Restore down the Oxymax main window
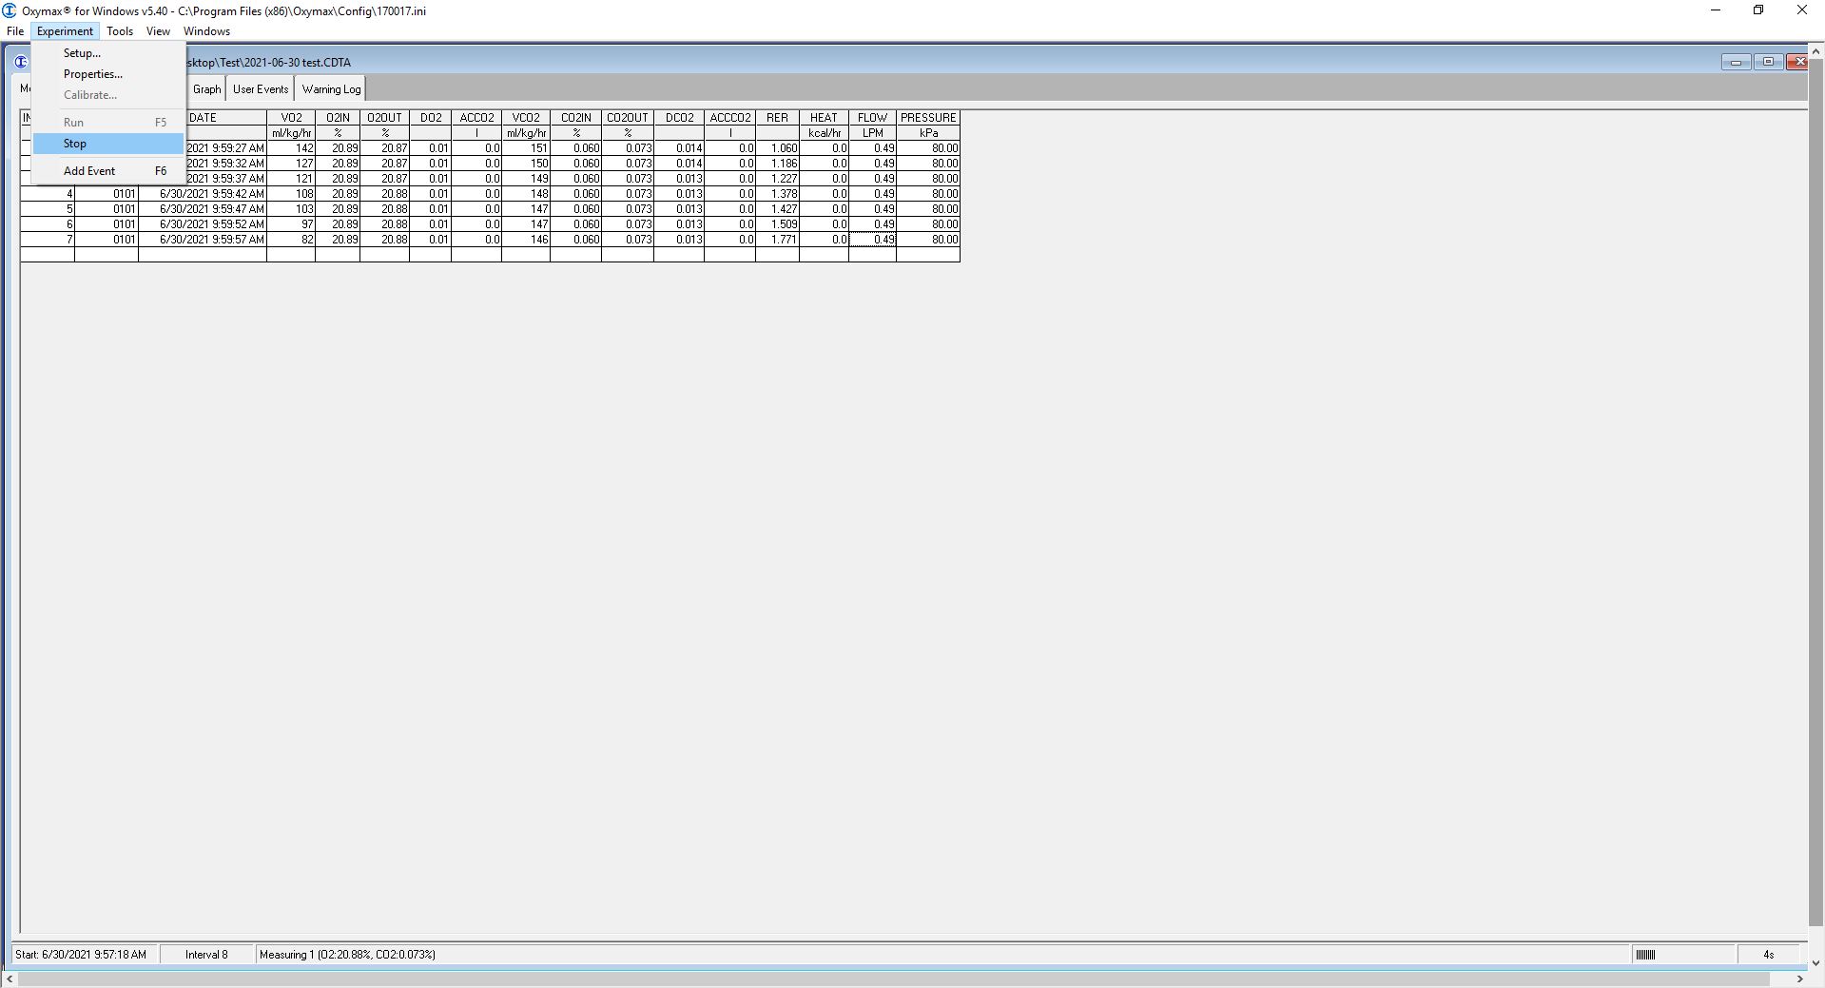 pos(1758,10)
